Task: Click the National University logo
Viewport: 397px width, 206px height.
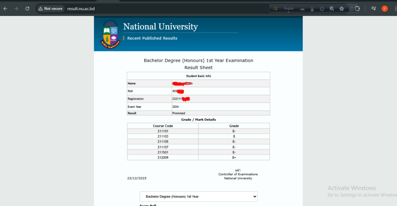Action: pos(111,34)
